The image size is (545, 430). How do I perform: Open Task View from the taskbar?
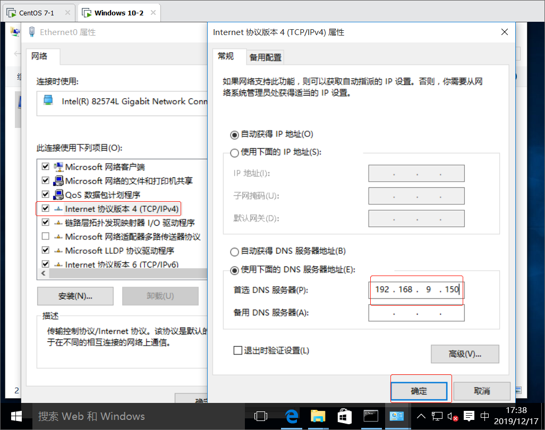(261, 416)
